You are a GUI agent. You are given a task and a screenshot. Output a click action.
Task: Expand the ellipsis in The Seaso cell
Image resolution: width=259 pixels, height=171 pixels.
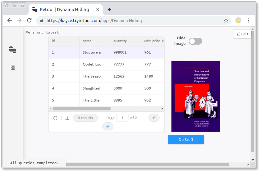(105, 76)
